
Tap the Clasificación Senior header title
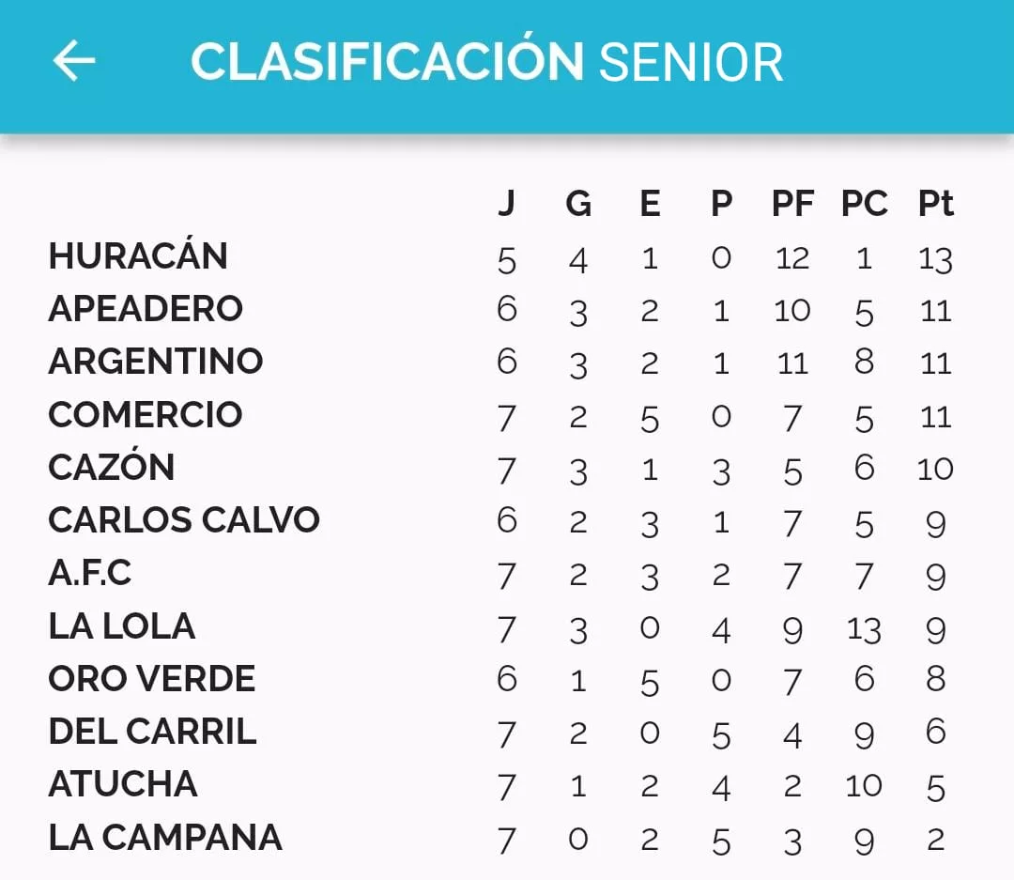tap(486, 62)
